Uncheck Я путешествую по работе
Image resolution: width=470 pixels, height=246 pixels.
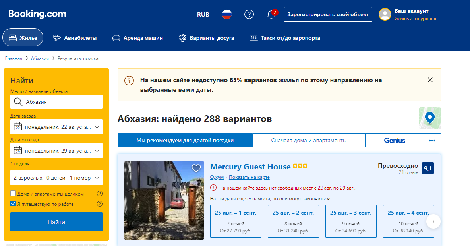click(12, 204)
